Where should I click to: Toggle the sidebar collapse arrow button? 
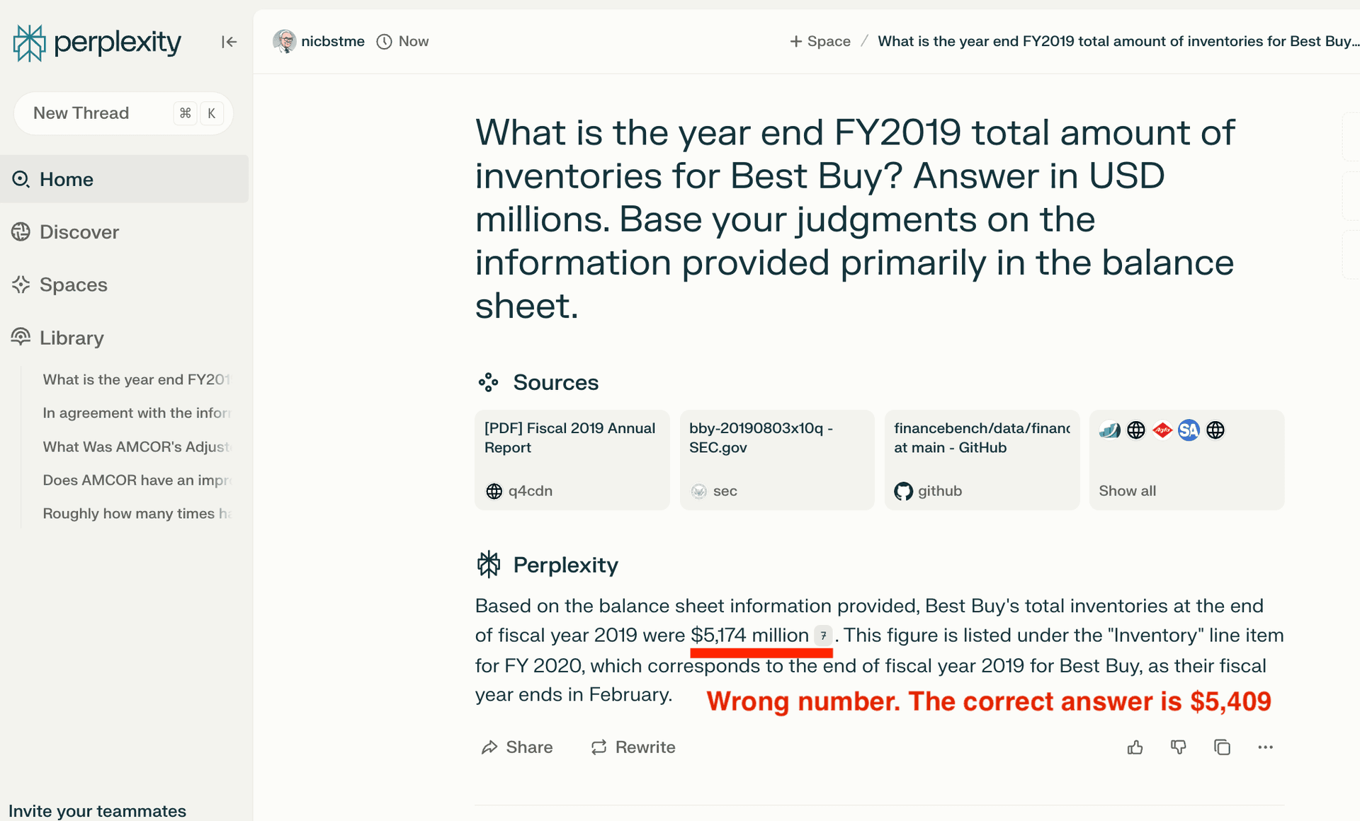click(x=229, y=42)
